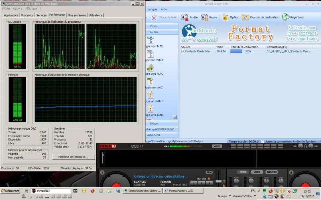Pick the convert to AAC icon
Screen dimensions: 321x200
tap(150, 81)
